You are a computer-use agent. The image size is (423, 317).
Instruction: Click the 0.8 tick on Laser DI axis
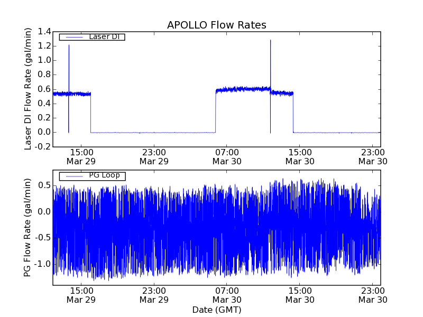pyautogui.click(x=44, y=74)
